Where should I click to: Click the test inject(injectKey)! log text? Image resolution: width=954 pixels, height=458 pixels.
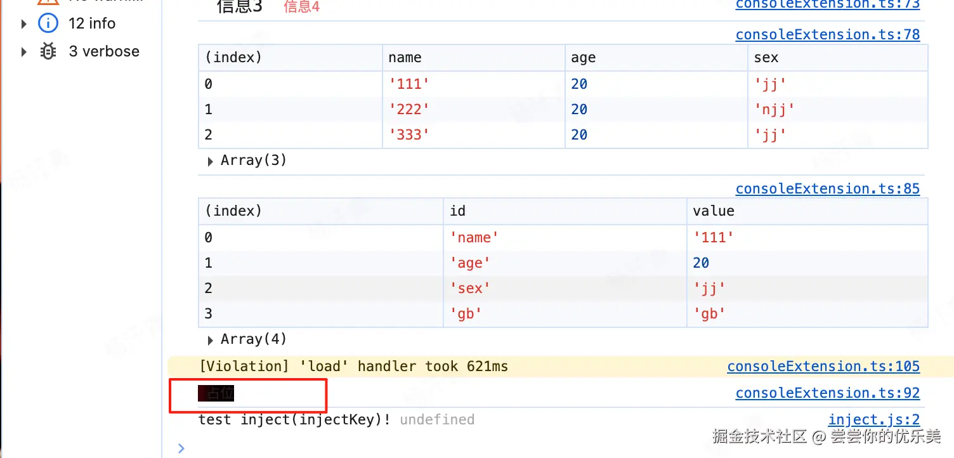[x=295, y=419]
